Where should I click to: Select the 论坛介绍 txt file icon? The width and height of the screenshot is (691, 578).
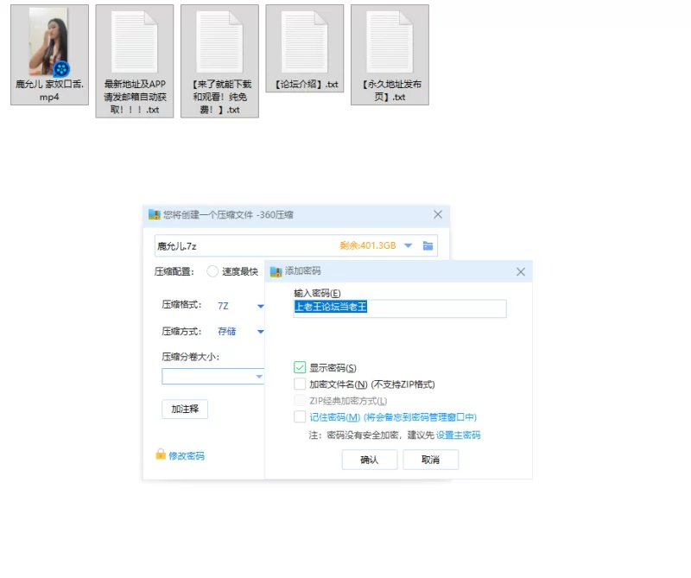click(305, 41)
